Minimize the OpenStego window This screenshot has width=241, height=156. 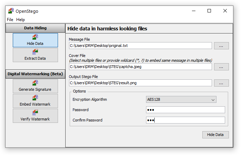194,11
